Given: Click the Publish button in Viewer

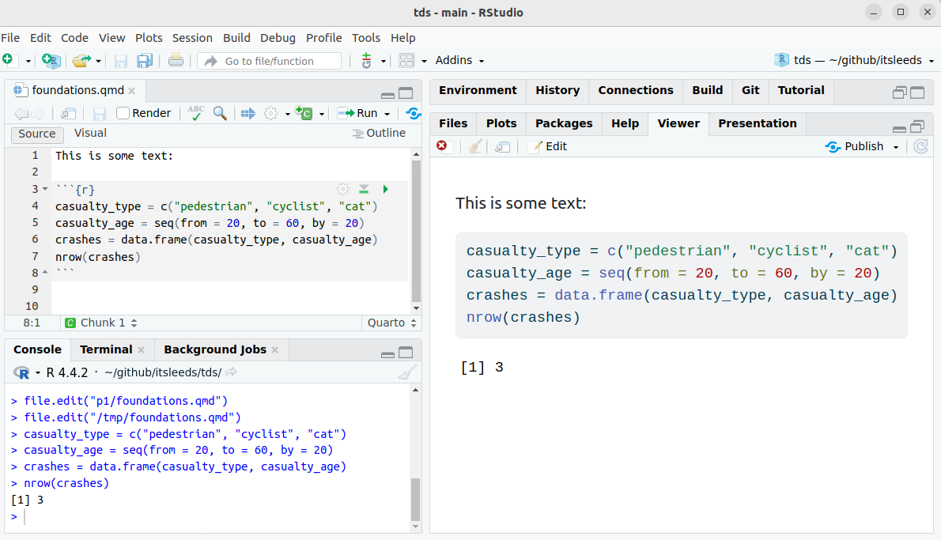Looking at the screenshot, I should (x=863, y=146).
